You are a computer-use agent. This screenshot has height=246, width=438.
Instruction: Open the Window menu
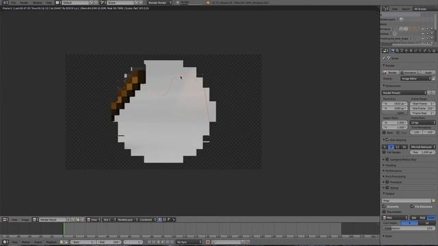(37, 3)
